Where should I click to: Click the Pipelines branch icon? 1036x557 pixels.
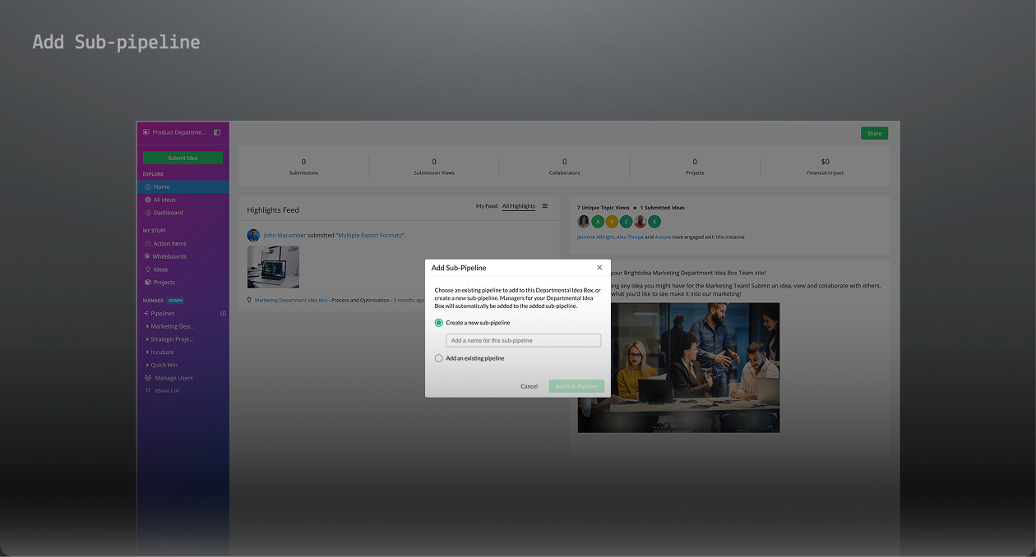[x=146, y=314]
